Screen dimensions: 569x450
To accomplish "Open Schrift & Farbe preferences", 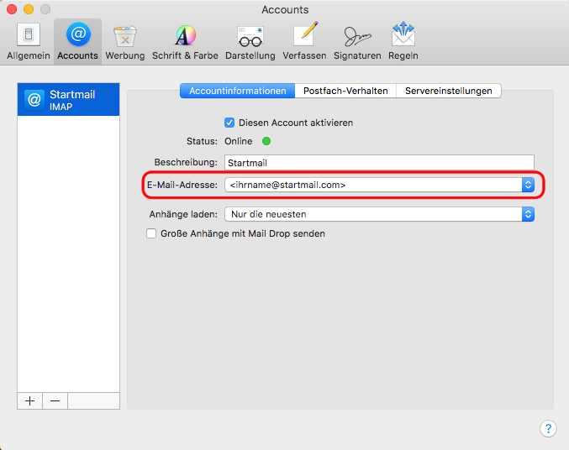I will (185, 42).
